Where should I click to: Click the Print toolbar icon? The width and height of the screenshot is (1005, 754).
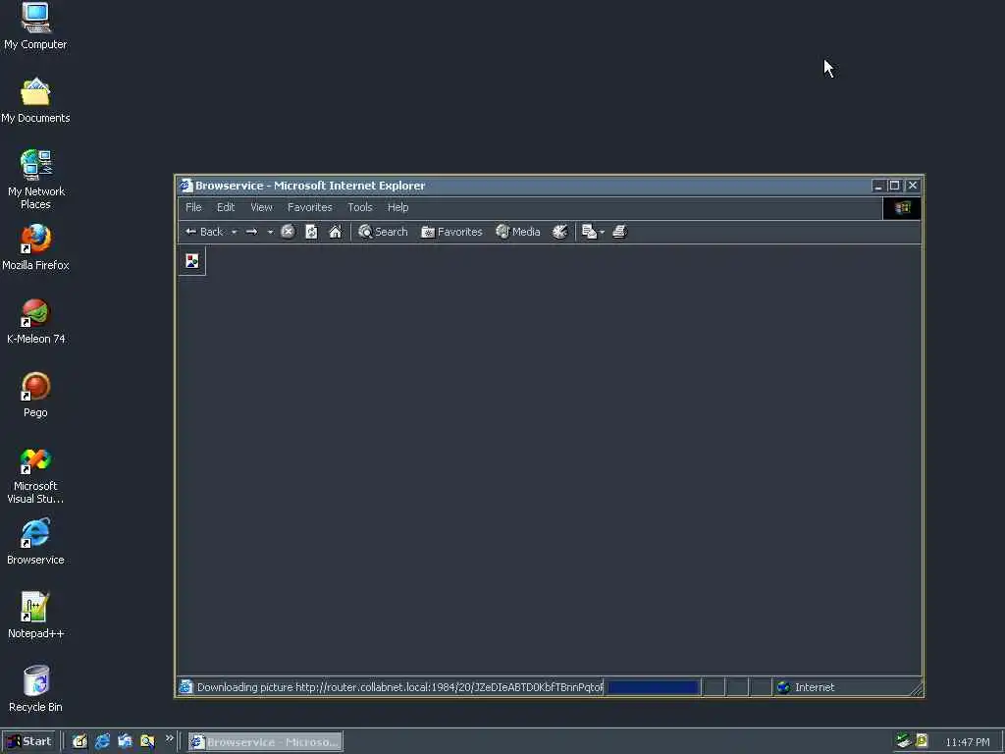pyautogui.click(x=619, y=232)
